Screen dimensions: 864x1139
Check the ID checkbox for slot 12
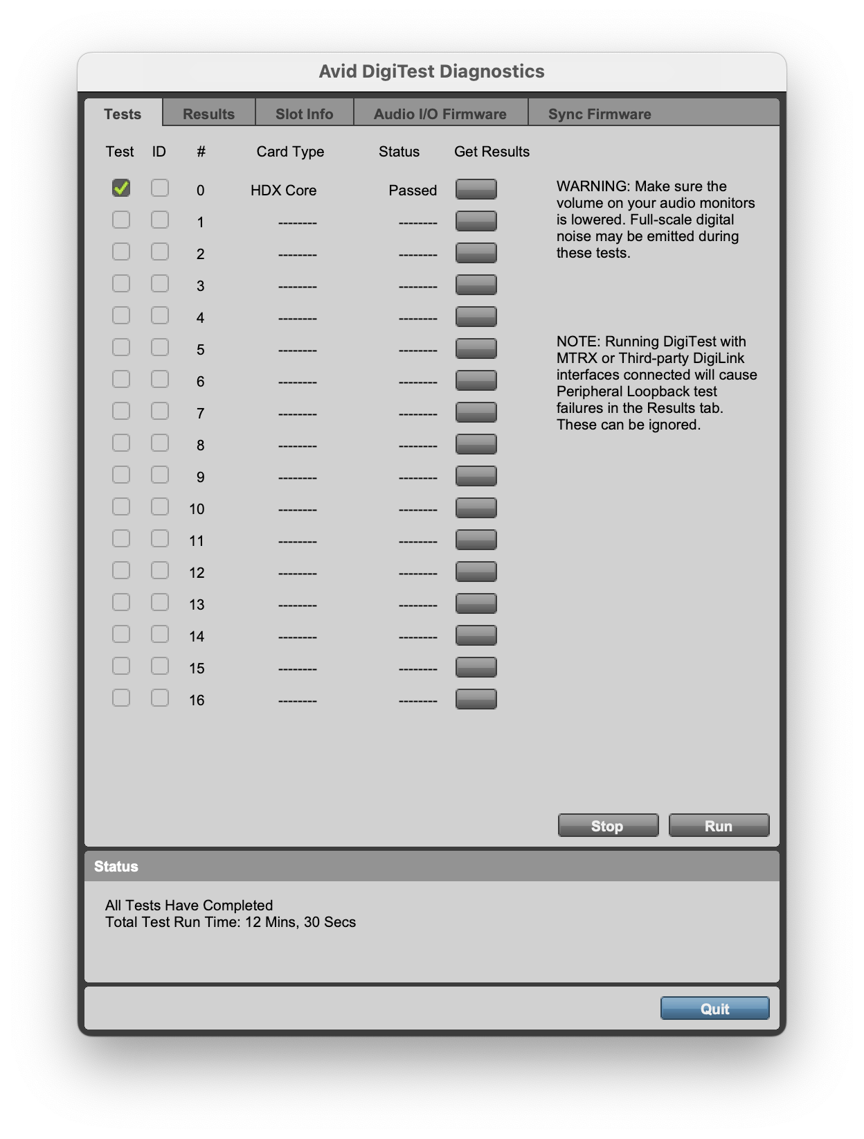coord(160,570)
